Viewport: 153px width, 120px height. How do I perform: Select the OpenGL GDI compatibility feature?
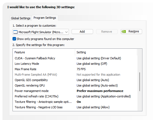click(31, 80)
